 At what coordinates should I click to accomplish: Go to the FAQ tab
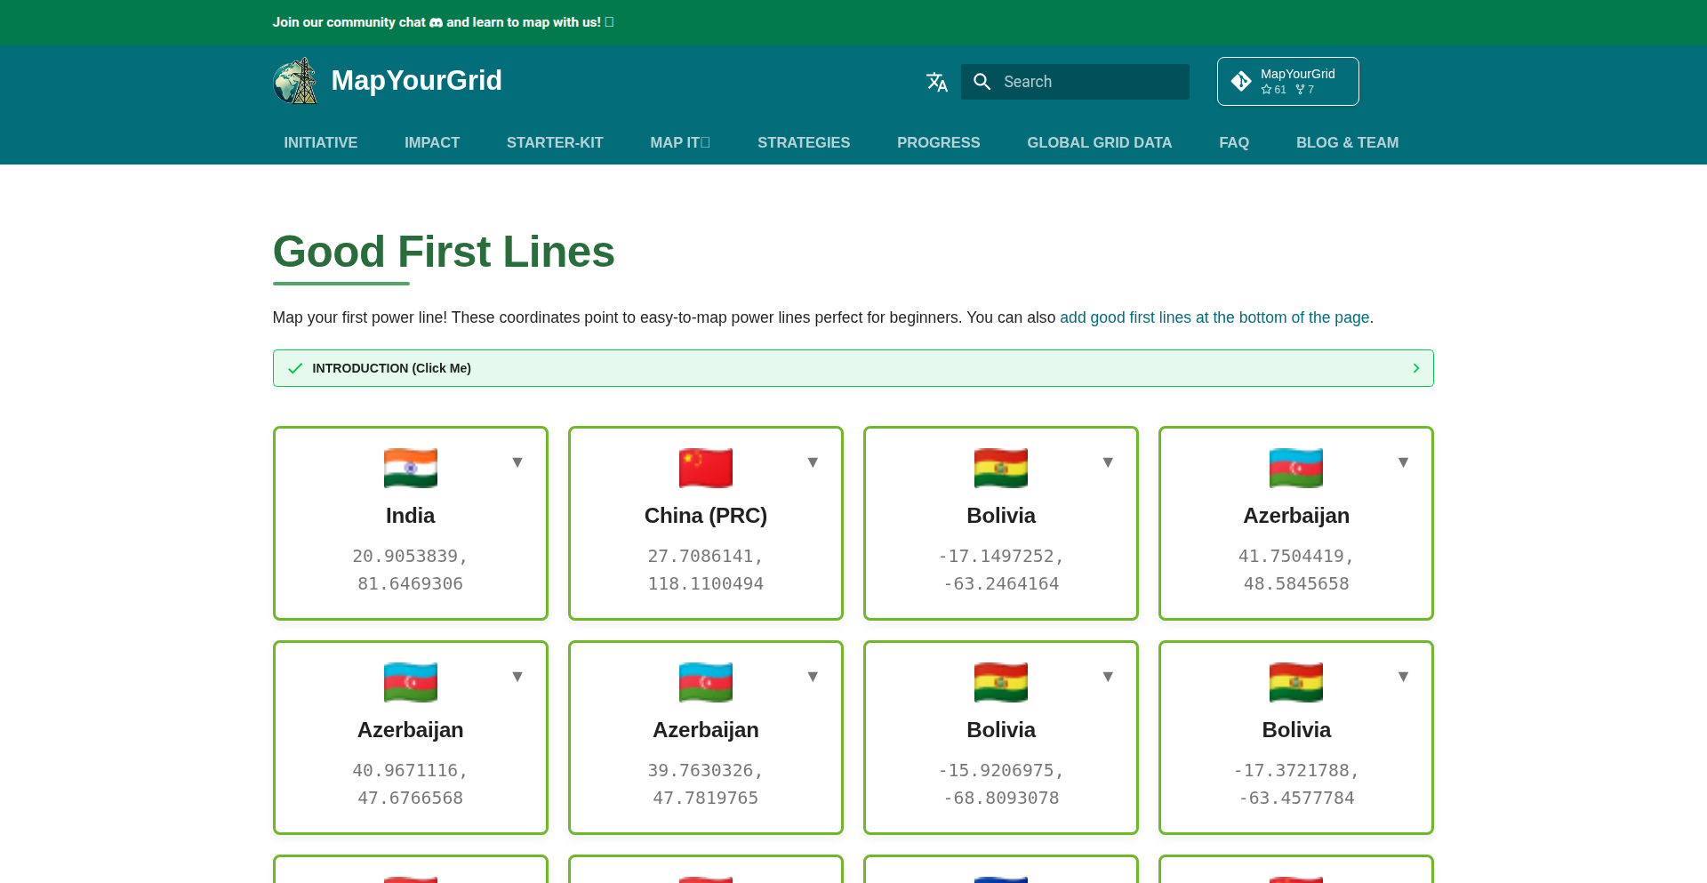point(1234,142)
